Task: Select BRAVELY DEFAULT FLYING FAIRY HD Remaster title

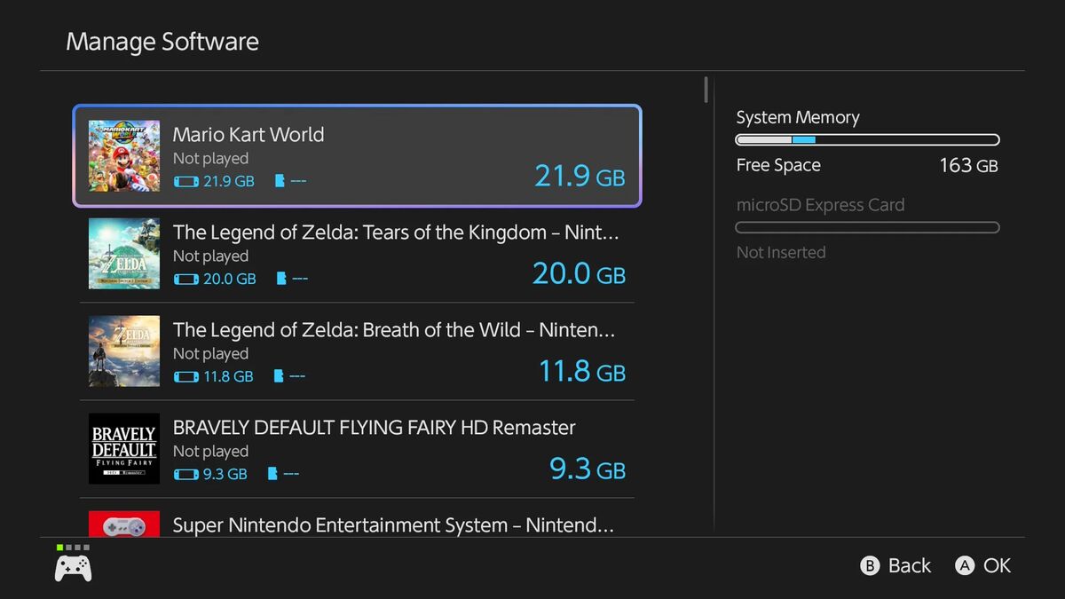Action: pyautogui.click(x=375, y=428)
